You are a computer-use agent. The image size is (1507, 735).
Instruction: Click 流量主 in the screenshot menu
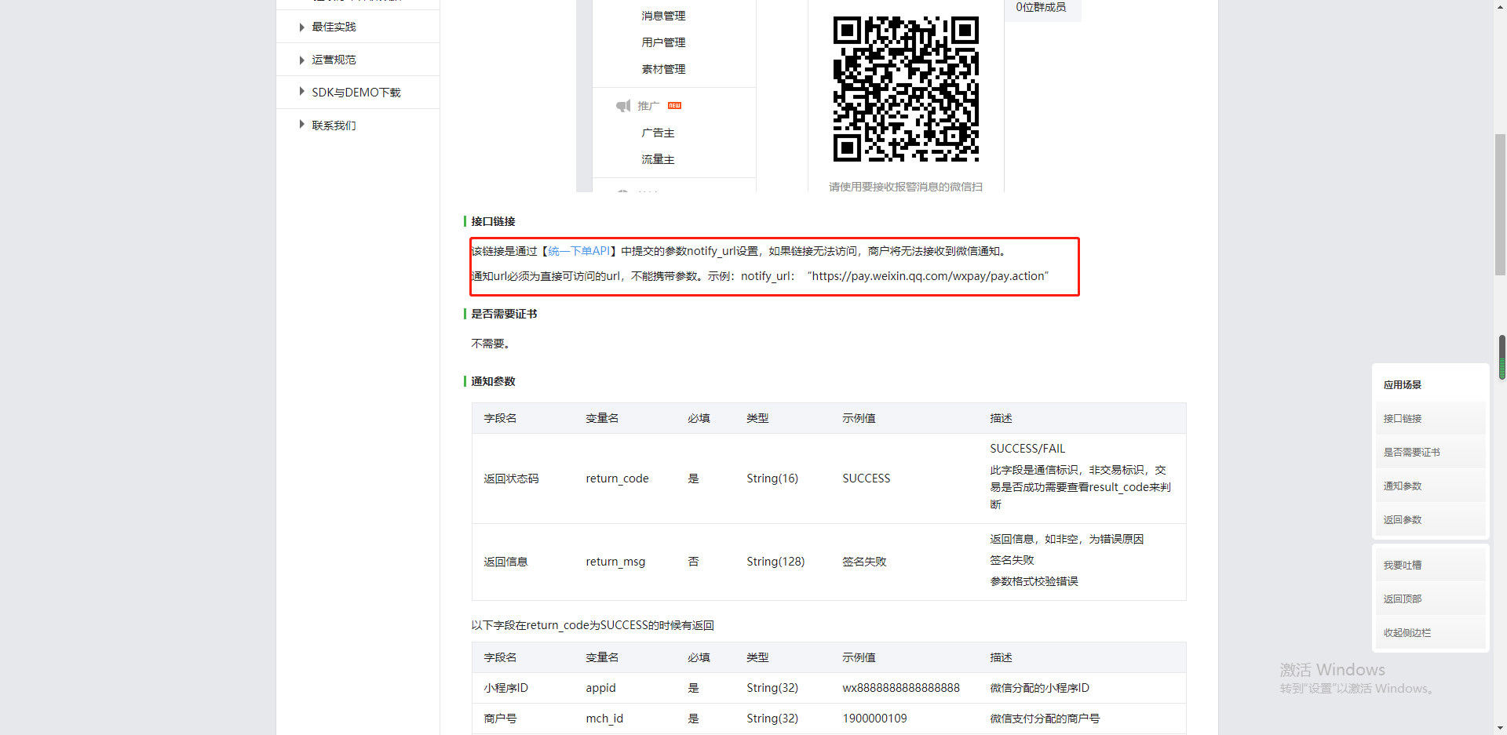658,159
